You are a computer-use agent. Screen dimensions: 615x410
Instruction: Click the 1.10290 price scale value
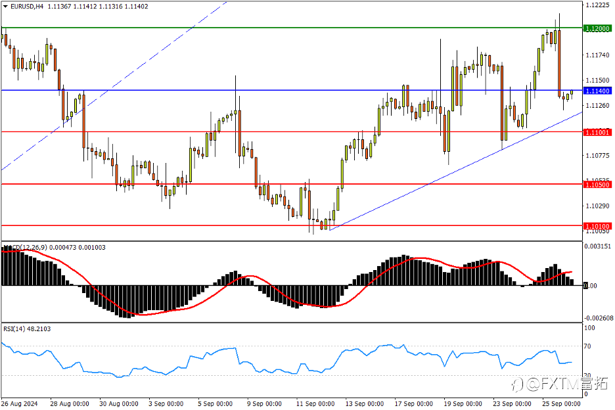(597, 206)
